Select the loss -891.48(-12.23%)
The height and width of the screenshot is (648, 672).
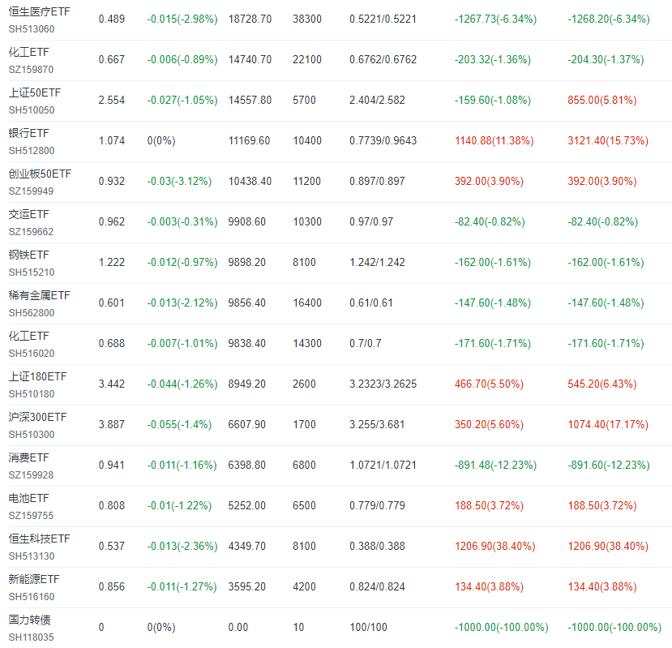click(x=495, y=466)
